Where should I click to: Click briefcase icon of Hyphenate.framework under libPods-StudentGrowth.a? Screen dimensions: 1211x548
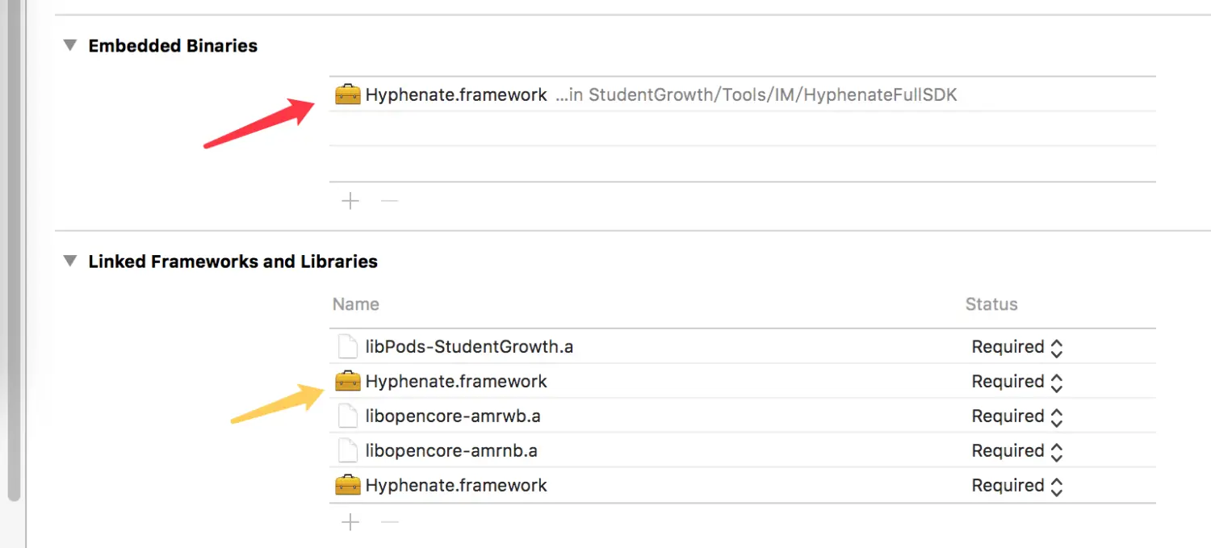click(347, 381)
